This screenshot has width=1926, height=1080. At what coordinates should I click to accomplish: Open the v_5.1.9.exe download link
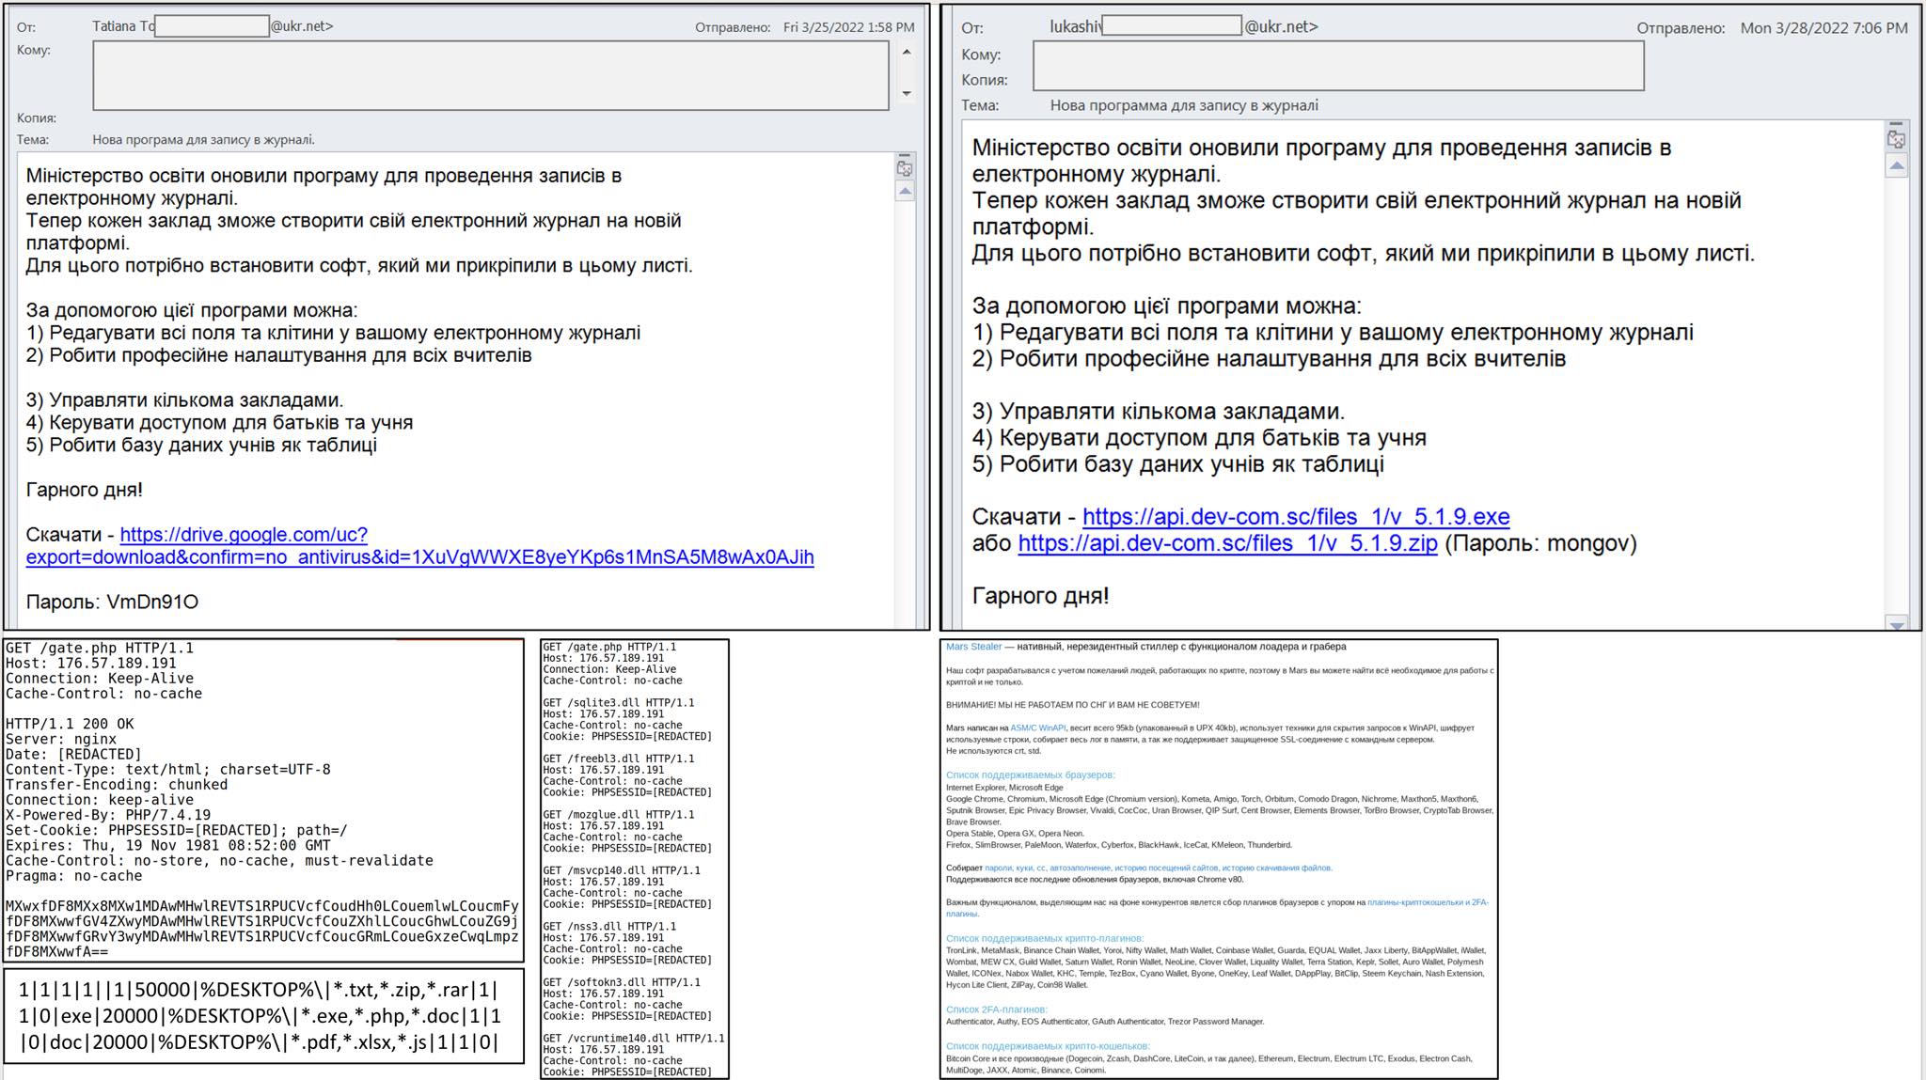pyautogui.click(x=1295, y=516)
